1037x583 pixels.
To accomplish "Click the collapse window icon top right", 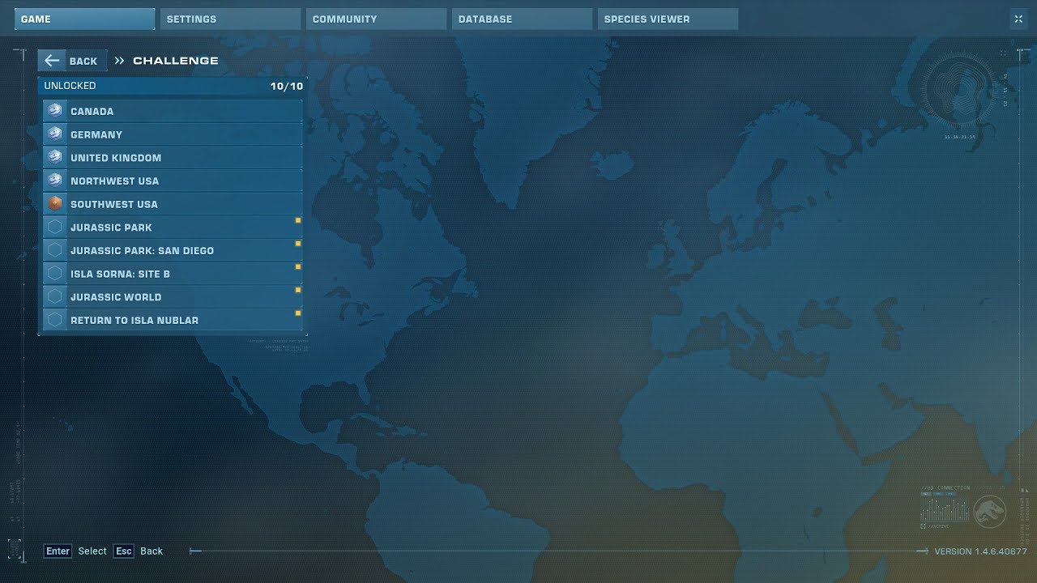I will tap(1018, 19).
